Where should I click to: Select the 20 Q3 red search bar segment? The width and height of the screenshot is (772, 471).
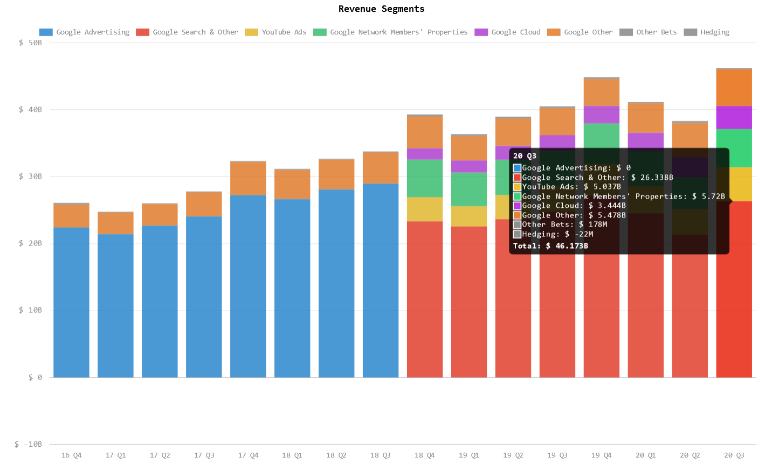tap(734, 289)
